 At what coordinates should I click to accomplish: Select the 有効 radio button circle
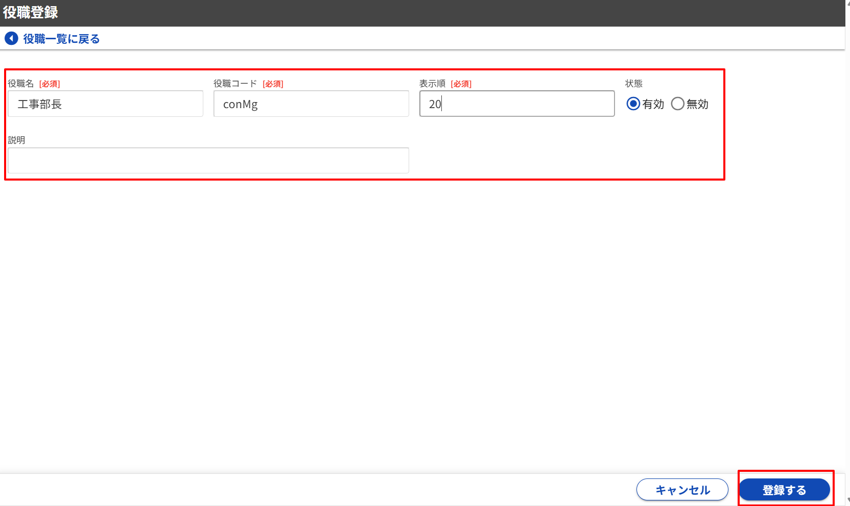coord(633,104)
